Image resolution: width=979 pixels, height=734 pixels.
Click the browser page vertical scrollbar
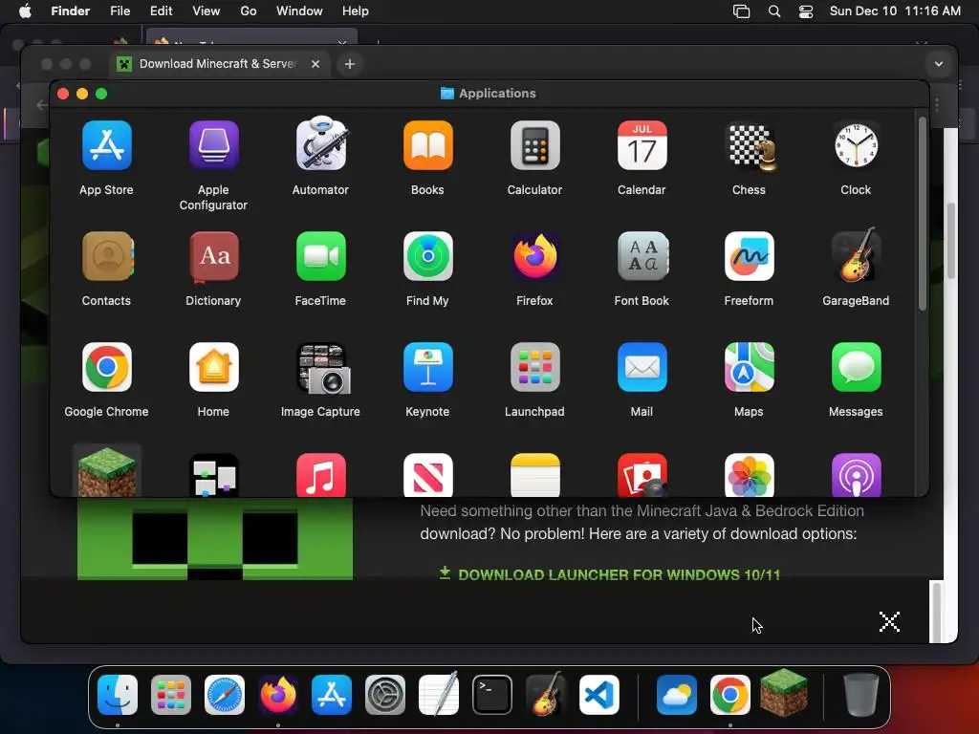[x=951, y=240]
